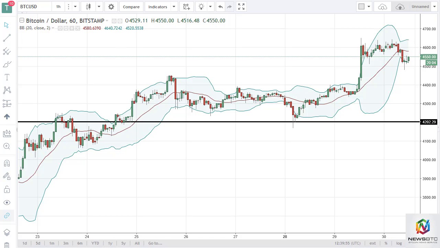This screenshot has height=248, width=440.
Task: Select the arrow up marker tool
Action: [x=7, y=117]
